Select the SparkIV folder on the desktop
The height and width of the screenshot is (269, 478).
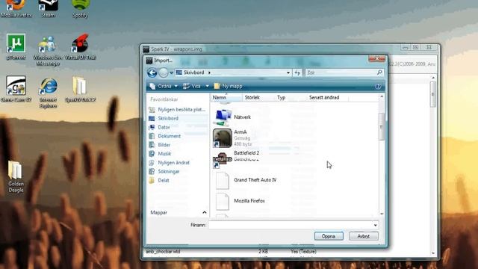click(80, 89)
